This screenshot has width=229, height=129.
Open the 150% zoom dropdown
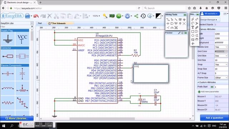click(x=96, y=16)
